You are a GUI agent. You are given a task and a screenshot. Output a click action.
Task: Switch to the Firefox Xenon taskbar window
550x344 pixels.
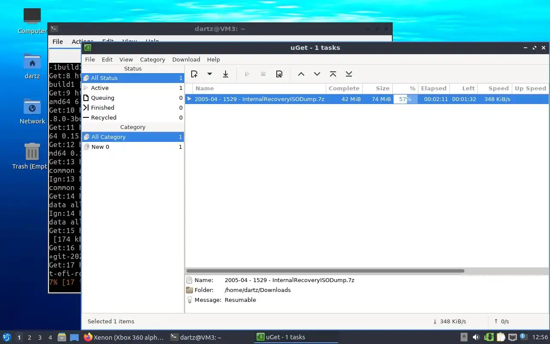click(124, 338)
